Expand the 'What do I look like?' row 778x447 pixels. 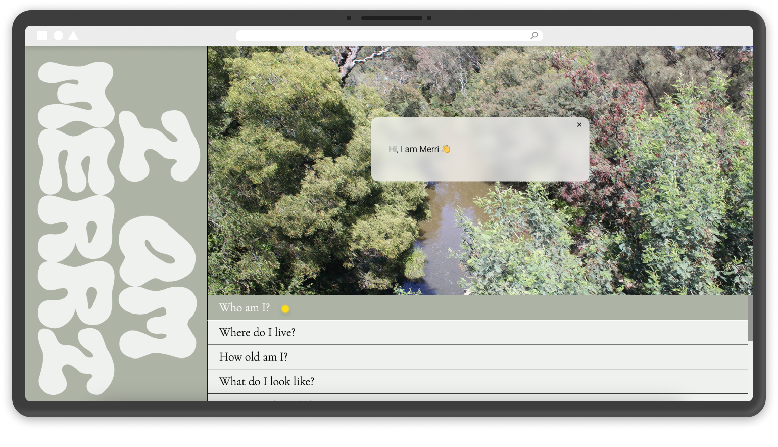pyautogui.click(x=477, y=381)
